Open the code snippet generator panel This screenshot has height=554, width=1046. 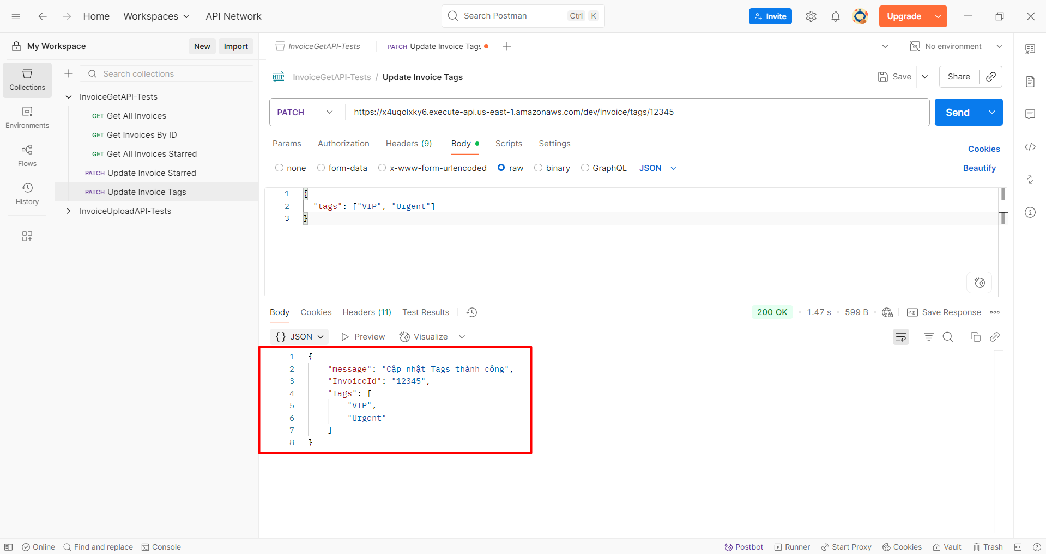pos(1030,147)
